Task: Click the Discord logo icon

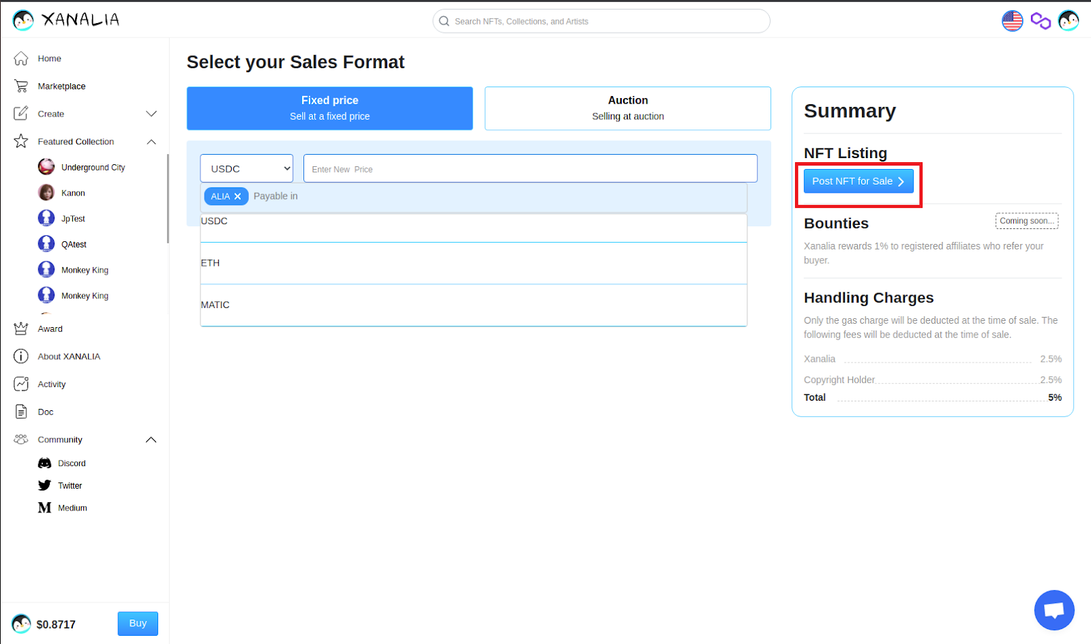Action: pos(45,463)
